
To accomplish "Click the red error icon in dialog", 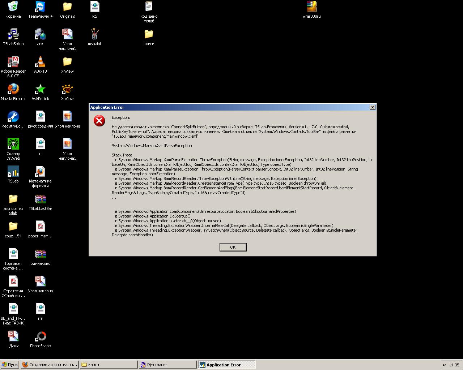I will click(99, 121).
